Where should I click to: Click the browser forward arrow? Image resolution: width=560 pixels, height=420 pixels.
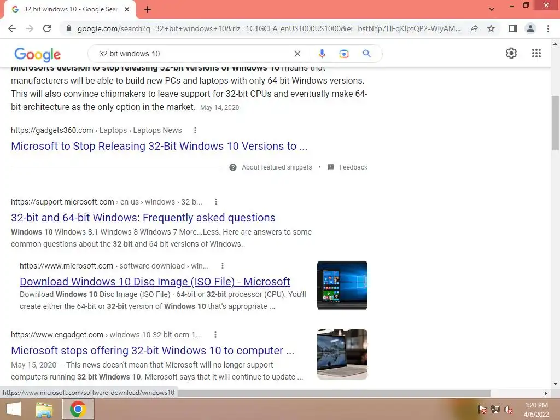point(30,28)
